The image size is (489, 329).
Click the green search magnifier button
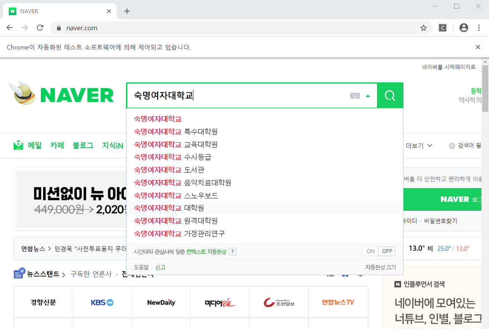390,95
